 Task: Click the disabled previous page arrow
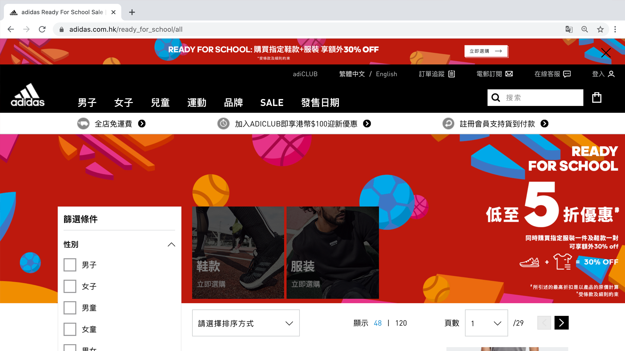click(544, 323)
